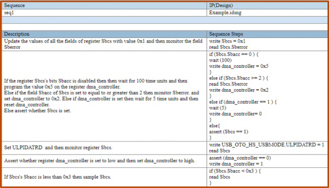
Task: Click the 'write dma_controller = 1' step
Action: coord(236,164)
